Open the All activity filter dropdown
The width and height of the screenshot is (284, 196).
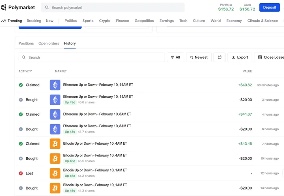[175, 57]
